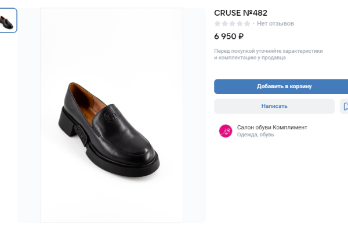Click the price 6 950 ₽
Screen dimensions: 348x232
tap(229, 36)
